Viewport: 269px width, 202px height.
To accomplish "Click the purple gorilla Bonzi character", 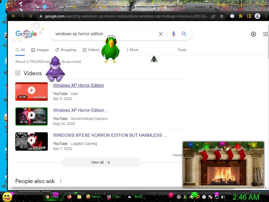I will 55,69.
